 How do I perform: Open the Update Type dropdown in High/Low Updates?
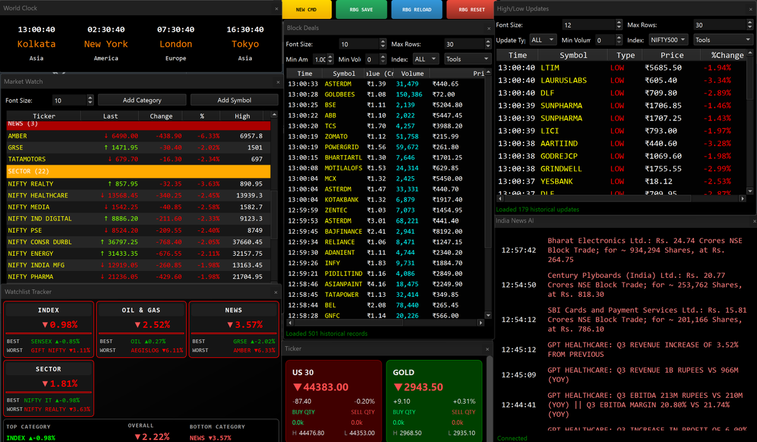(543, 39)
